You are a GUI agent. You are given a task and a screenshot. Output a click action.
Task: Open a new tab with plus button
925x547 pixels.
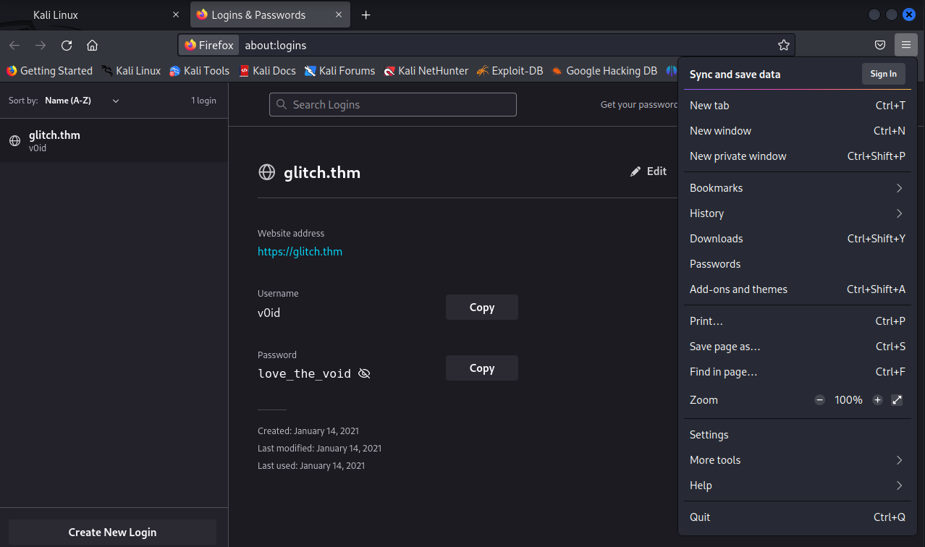(x=366, y=14)
